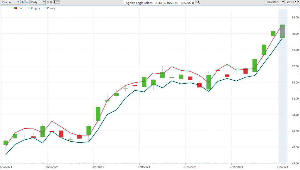Click the Bar legend color icon

(x=16, y=8)
